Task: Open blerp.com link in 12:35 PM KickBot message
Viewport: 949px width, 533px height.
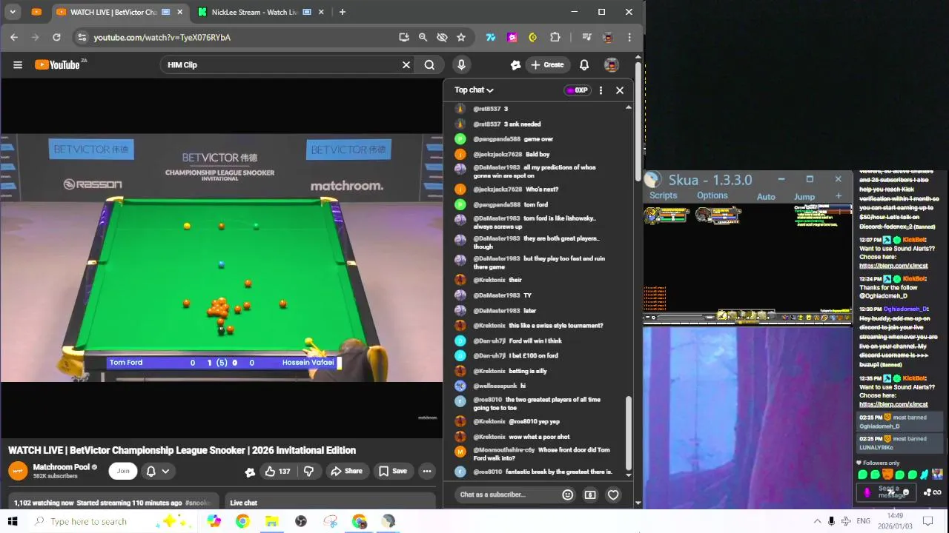Action: [893, 404]
